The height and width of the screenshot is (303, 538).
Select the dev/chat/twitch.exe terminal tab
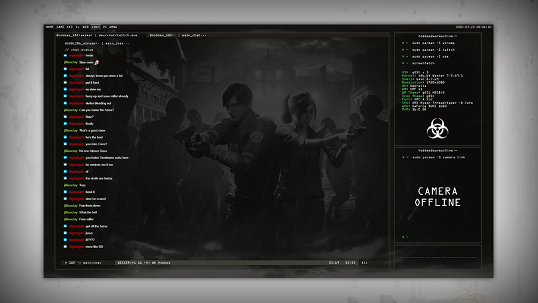pyautogui.click(x=97, y=35)
